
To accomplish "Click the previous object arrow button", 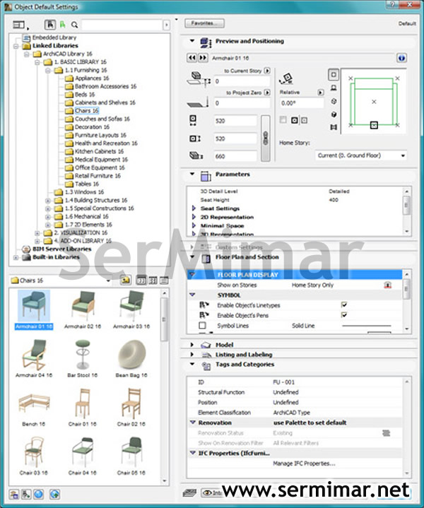I will [x=192, y=58].
